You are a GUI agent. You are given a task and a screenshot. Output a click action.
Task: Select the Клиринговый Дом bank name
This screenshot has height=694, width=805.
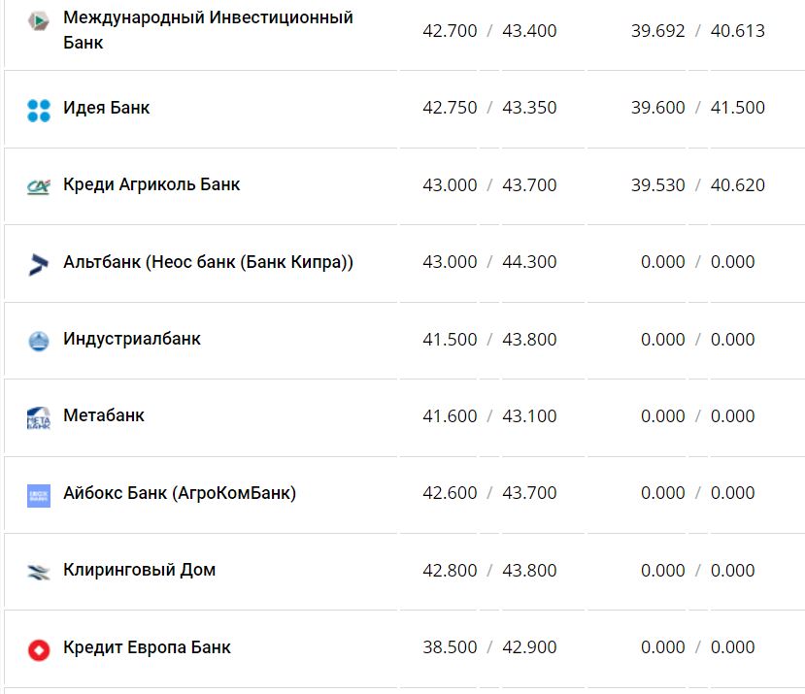(139, 570)
